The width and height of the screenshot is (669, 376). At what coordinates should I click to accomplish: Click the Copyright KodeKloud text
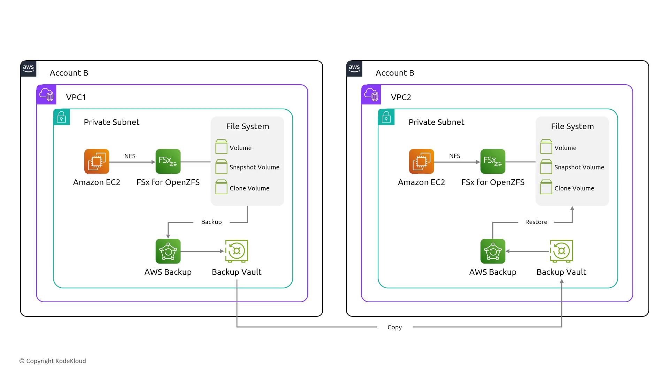coord(53,361)
